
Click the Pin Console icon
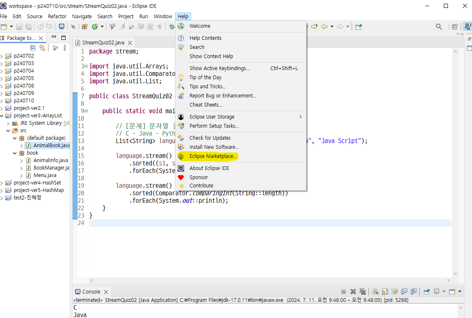(x=426, y=291)
